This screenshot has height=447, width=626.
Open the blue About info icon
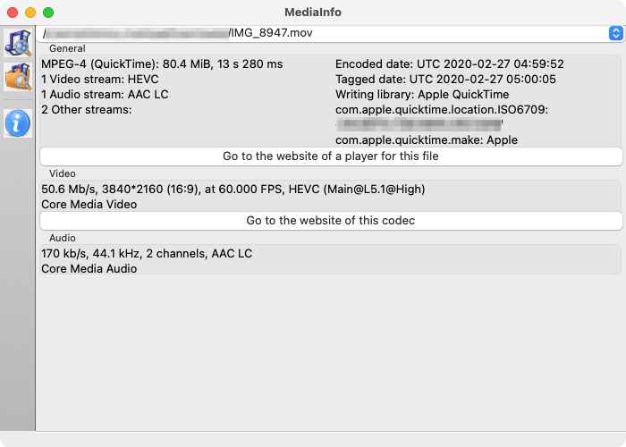pos(17,122)
